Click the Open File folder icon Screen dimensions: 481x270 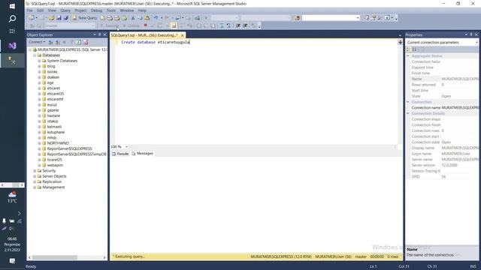[x=52, y=18]
